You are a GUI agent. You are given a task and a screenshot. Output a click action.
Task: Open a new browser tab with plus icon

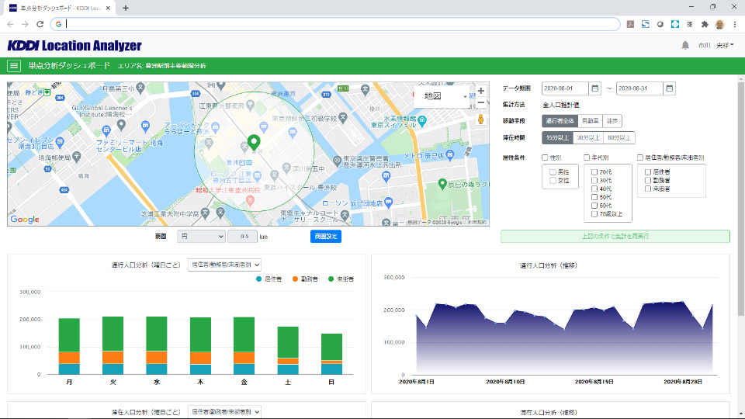(126, 8)
